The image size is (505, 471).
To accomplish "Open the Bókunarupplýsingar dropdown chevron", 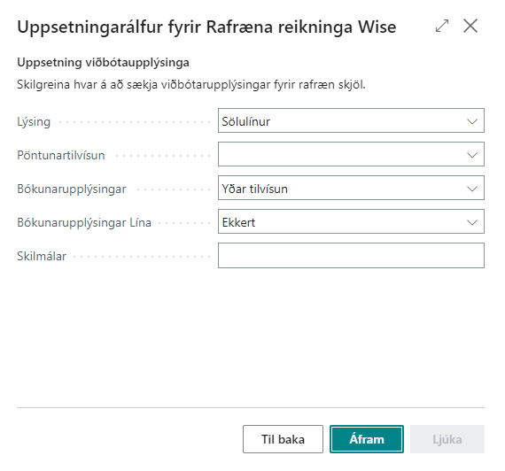I will point(472,189).
